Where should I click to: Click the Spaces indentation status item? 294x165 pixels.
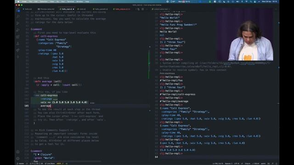click(228, 164)
